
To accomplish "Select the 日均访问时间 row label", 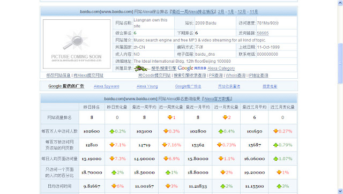I will pyautogui.click(x=59, y=186).
